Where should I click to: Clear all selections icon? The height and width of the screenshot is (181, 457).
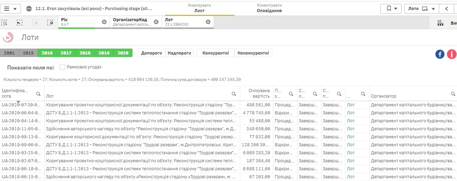[x=51, y=23]
